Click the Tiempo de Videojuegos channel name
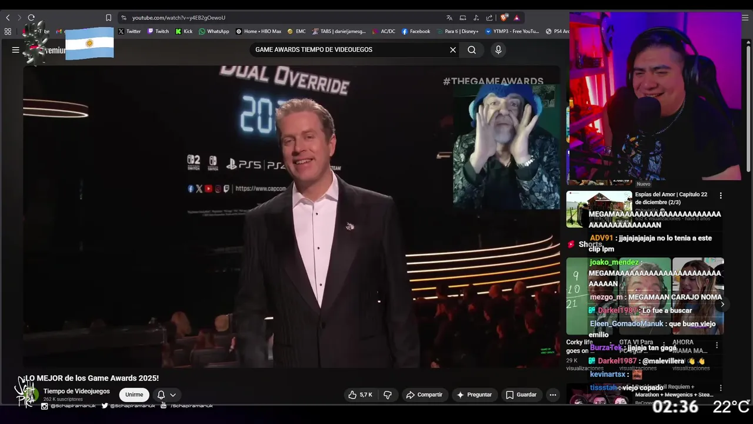The width and height of the screenshot is (753, 424). pos(76,391)
